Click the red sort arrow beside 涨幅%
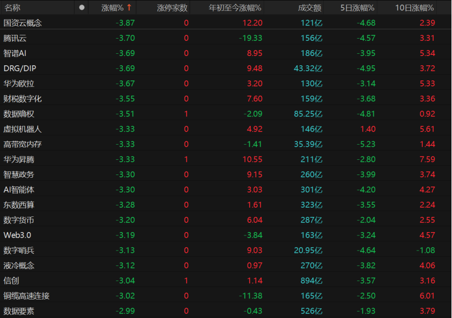Image resolution: width=452 pixels, height=318 pixels. pos(129,8)
